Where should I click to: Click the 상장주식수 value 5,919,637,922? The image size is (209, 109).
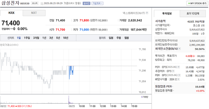click(197, 30)
